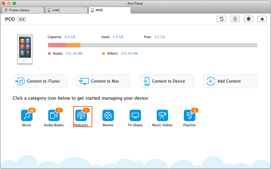Click the Others size 255.49 MB

[129, 53]
